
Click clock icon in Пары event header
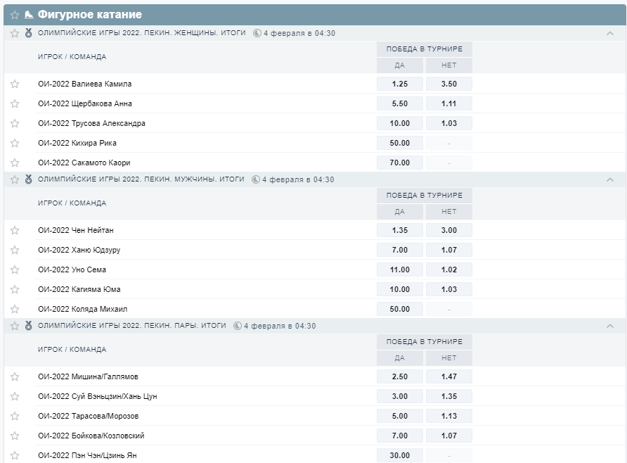coord(238,326)
